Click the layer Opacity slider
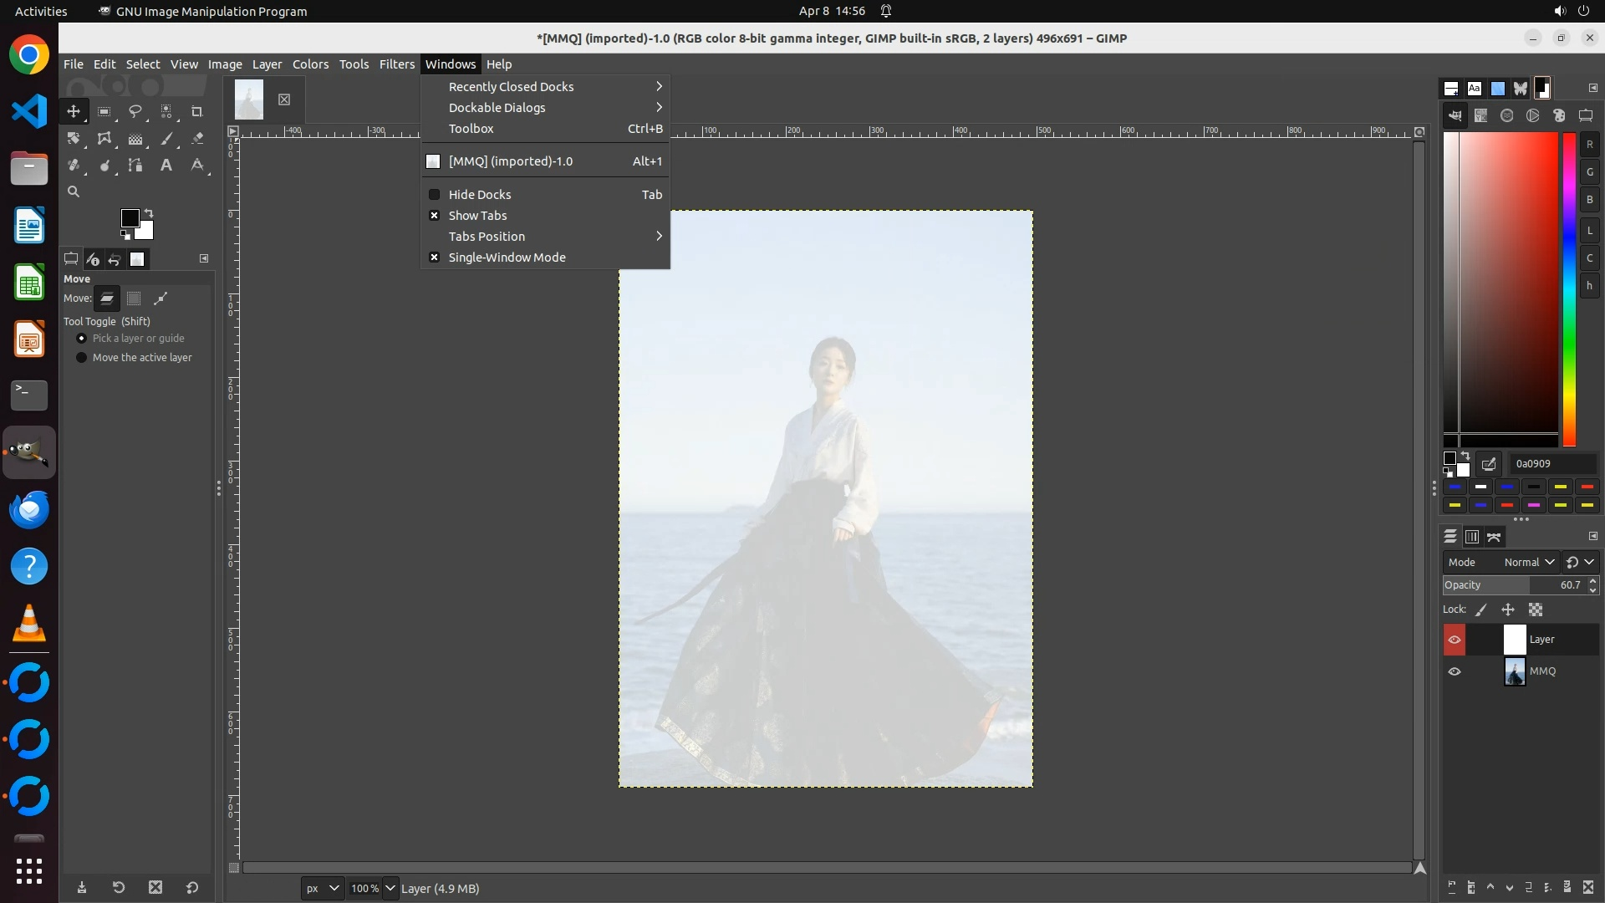 point(1505,585)
